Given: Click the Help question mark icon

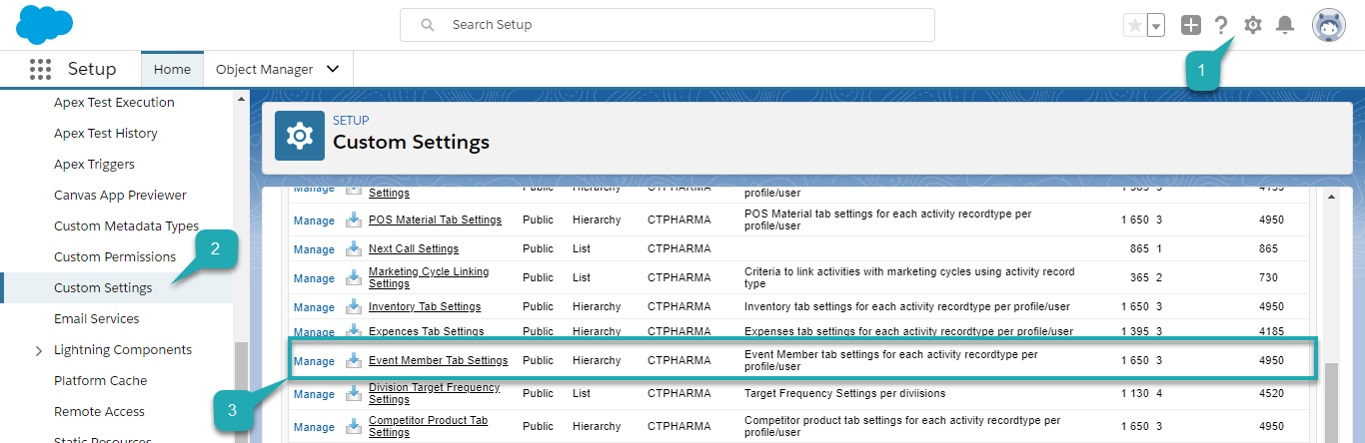Looking at the screenshot, I should click(1220, 26).
